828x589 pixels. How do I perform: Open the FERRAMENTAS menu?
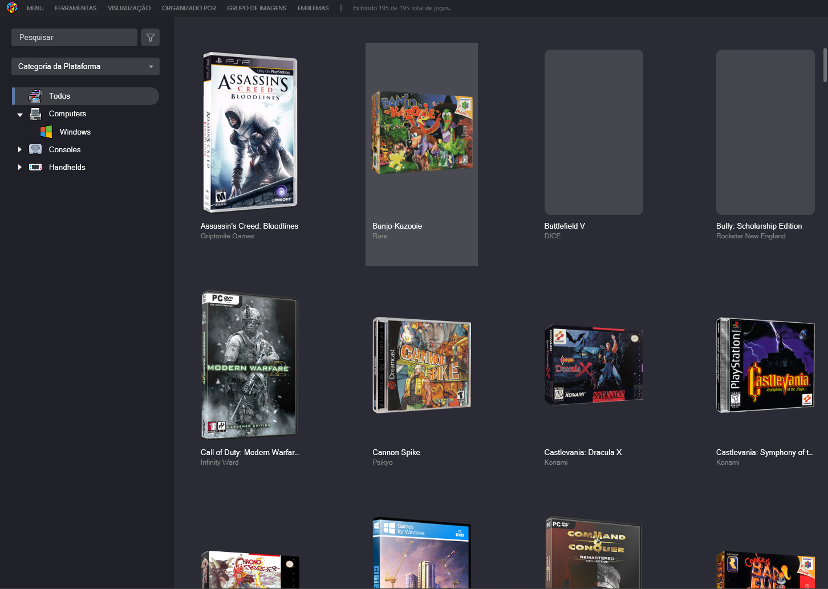[76, 8]
